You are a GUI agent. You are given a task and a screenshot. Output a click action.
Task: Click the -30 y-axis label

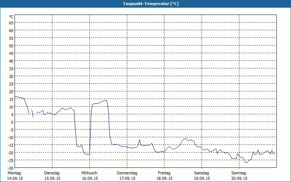click(x=11, y=168)
